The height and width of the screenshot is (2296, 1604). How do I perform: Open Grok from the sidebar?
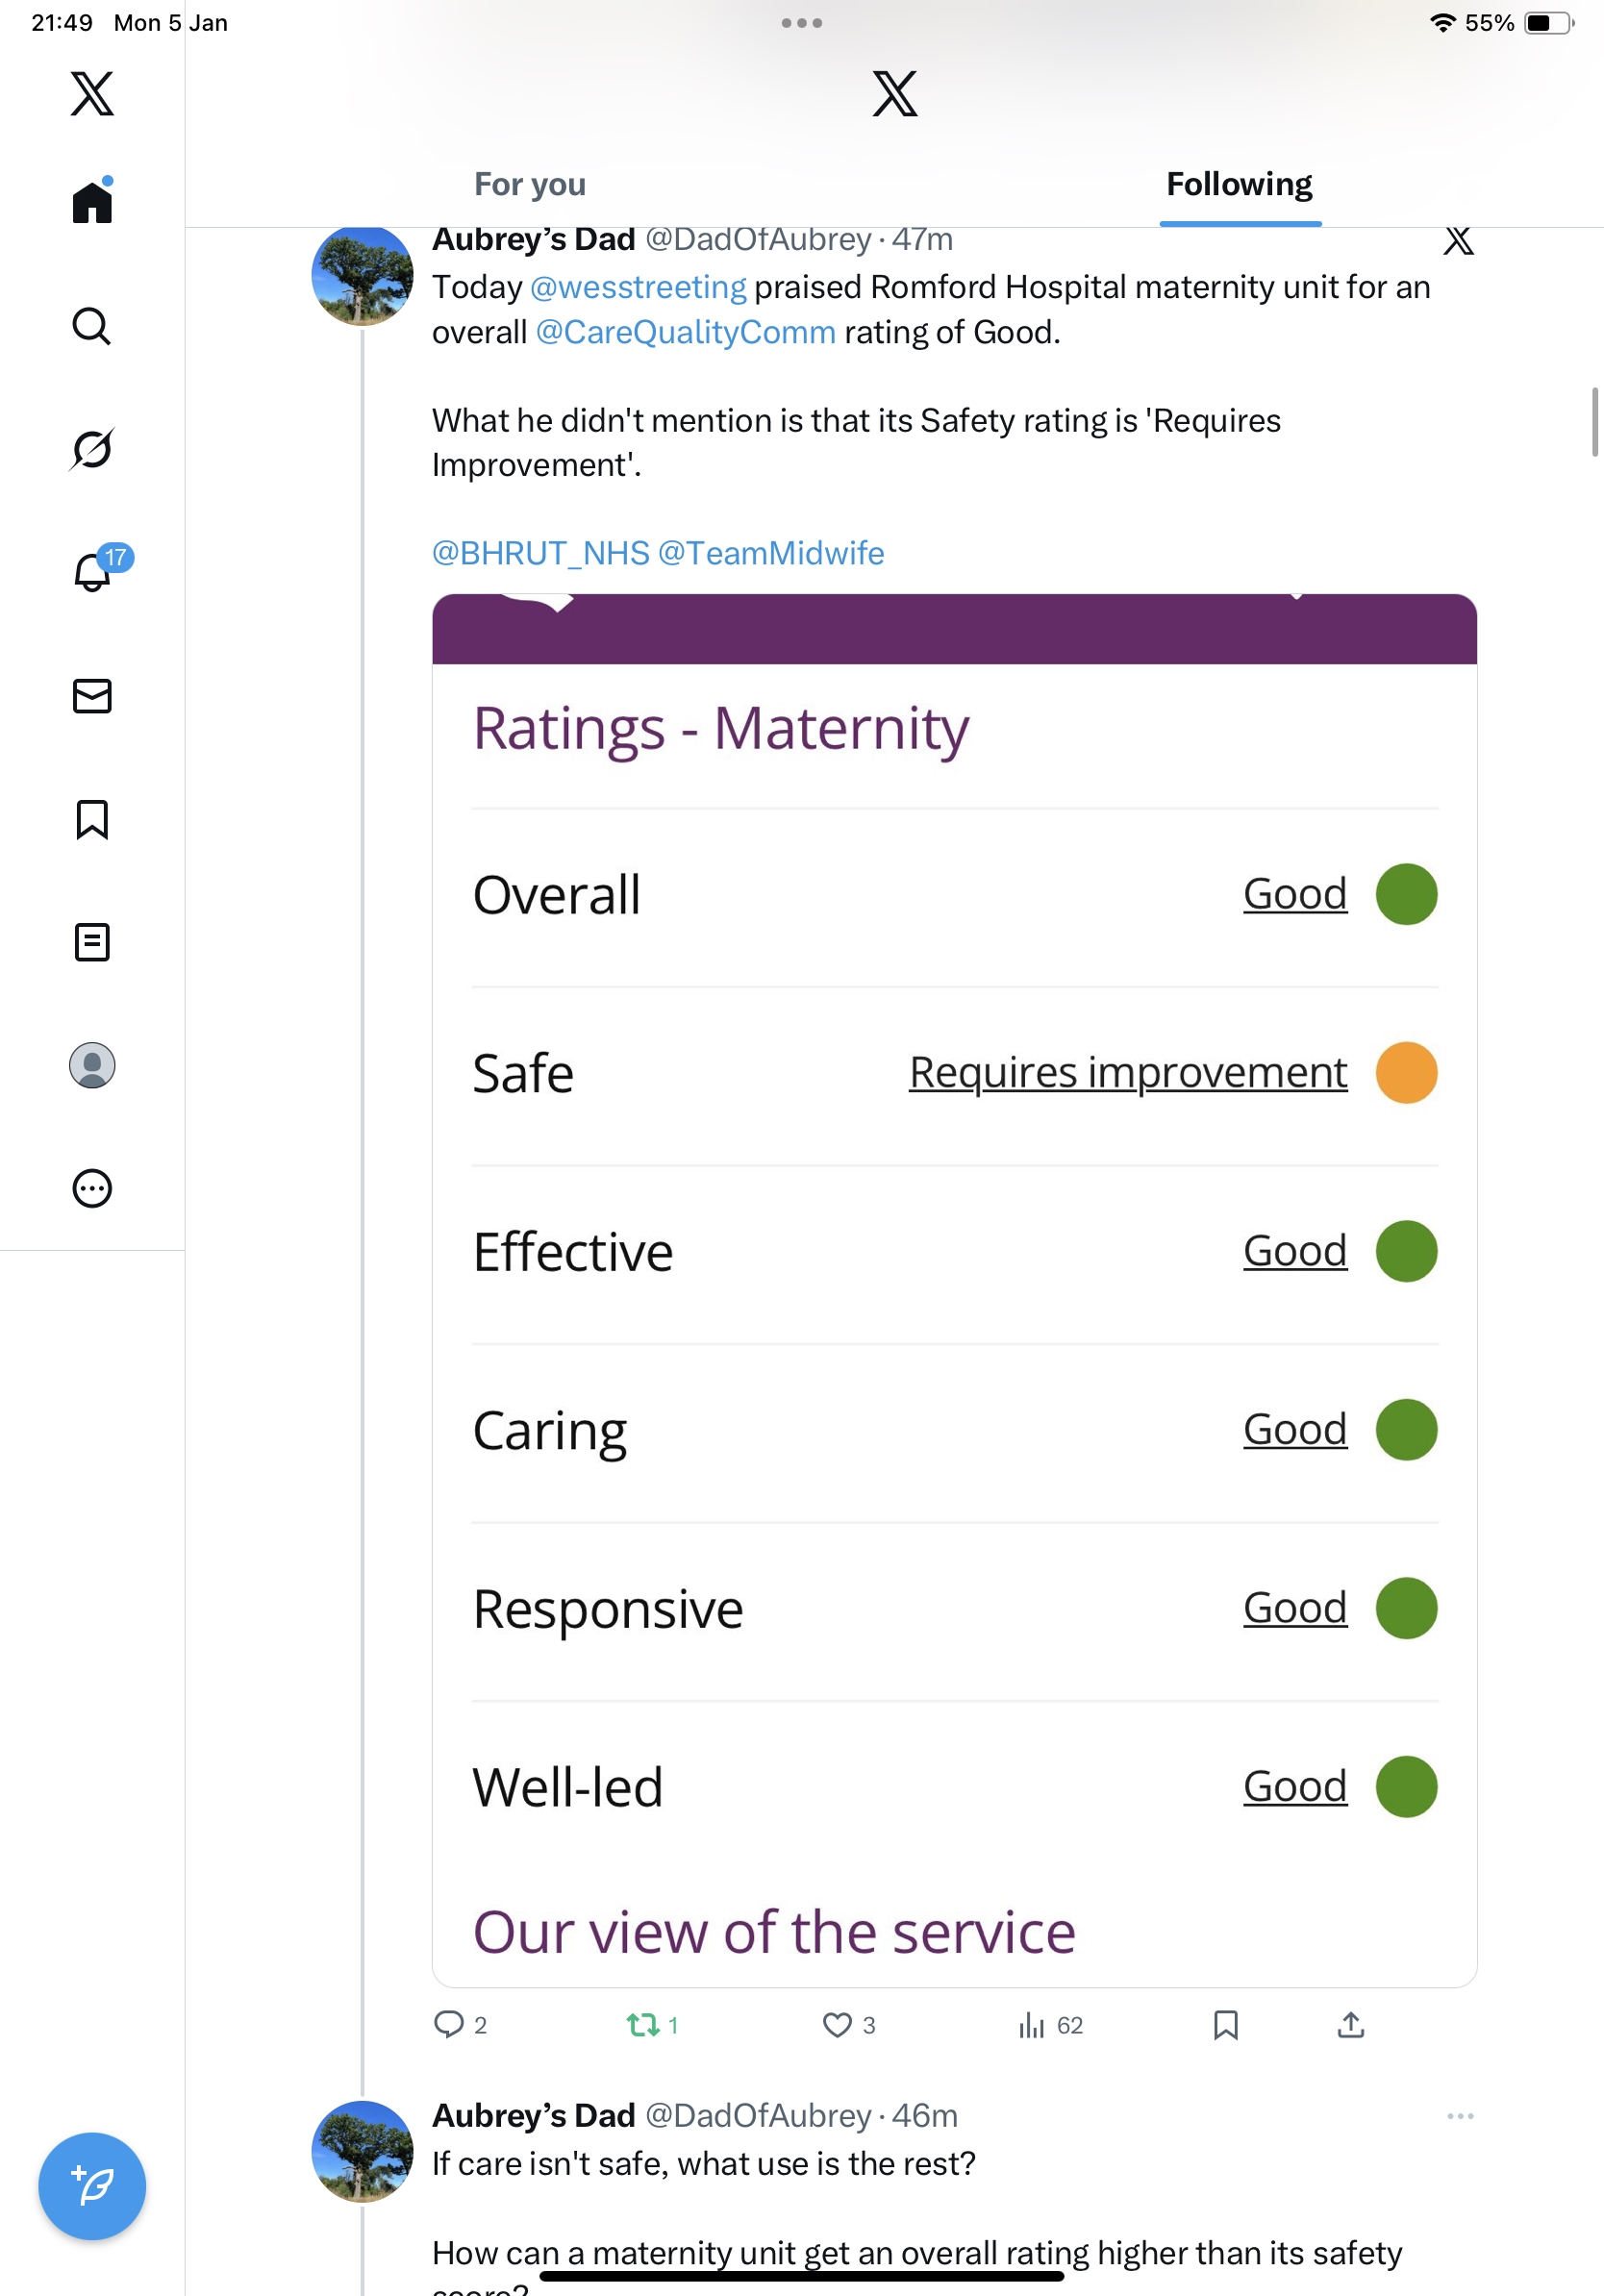click(x=92, y=449)
